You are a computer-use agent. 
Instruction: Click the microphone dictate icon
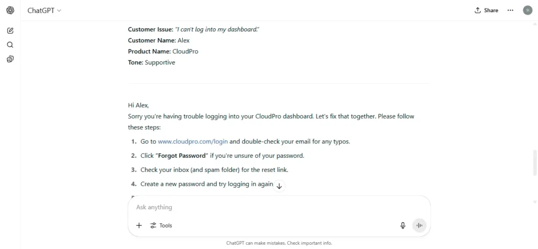click(x=403, y=225)
